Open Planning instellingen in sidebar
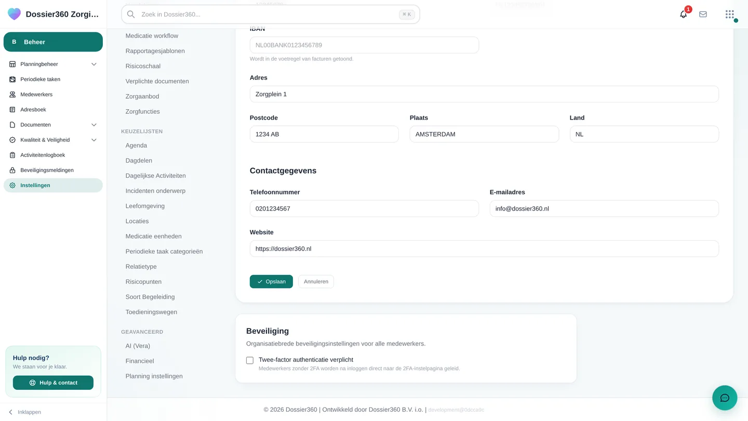 (x=154, y=376)
